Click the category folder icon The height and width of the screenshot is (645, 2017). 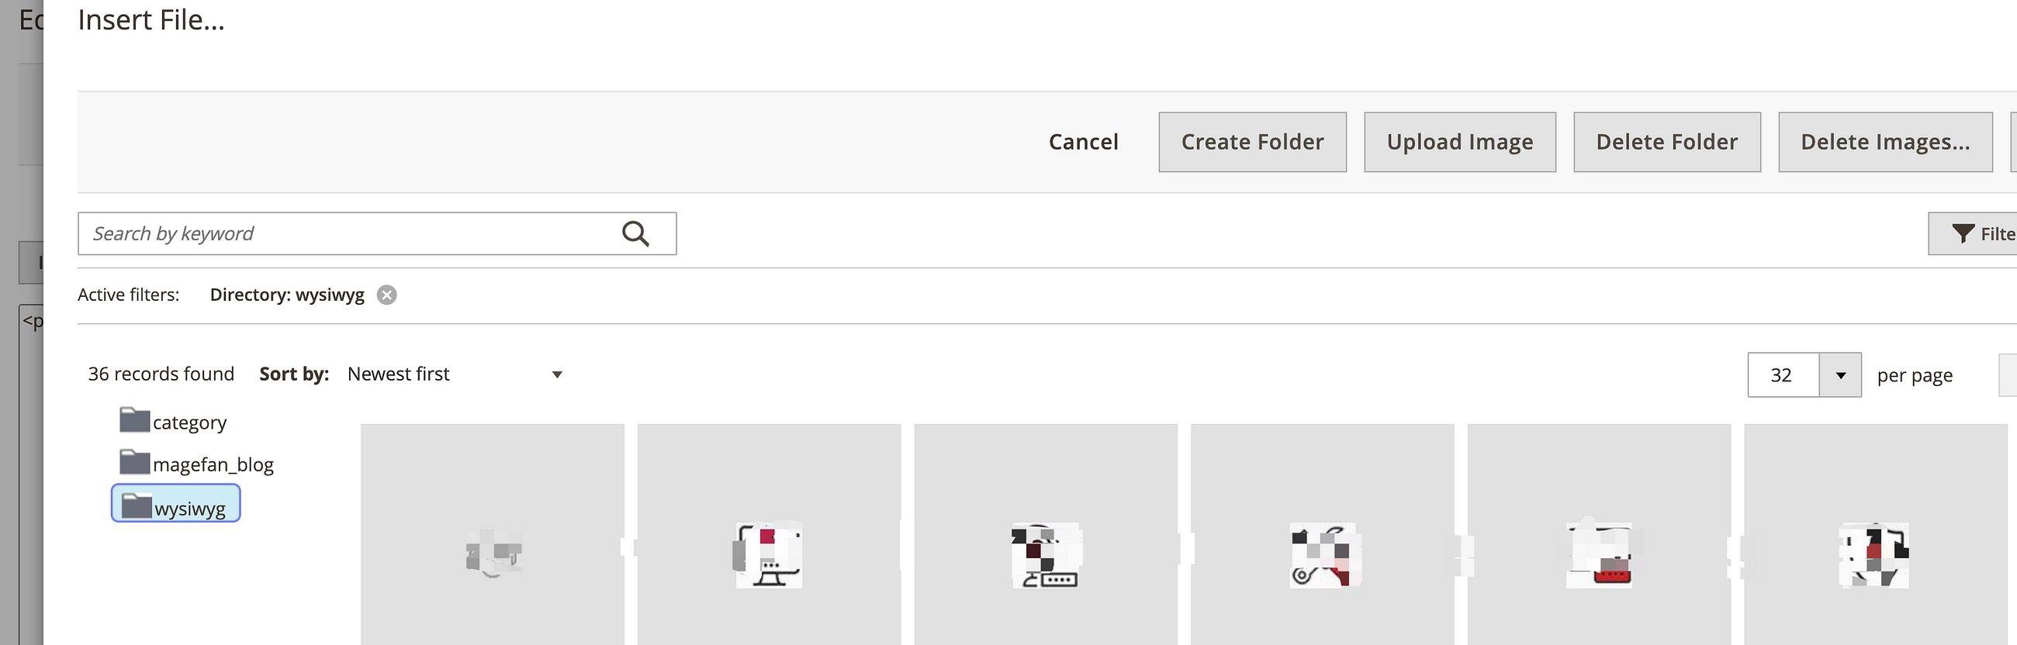135,420
